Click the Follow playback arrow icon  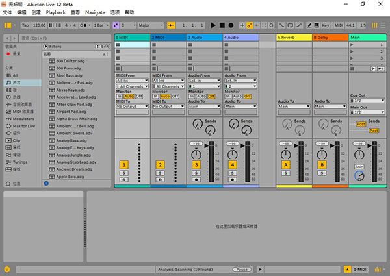[x=171, y=25]
